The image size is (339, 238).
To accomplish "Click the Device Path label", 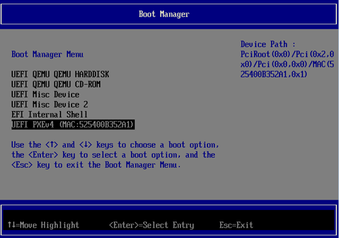I will pyautogui.click(x=268, y=44).
